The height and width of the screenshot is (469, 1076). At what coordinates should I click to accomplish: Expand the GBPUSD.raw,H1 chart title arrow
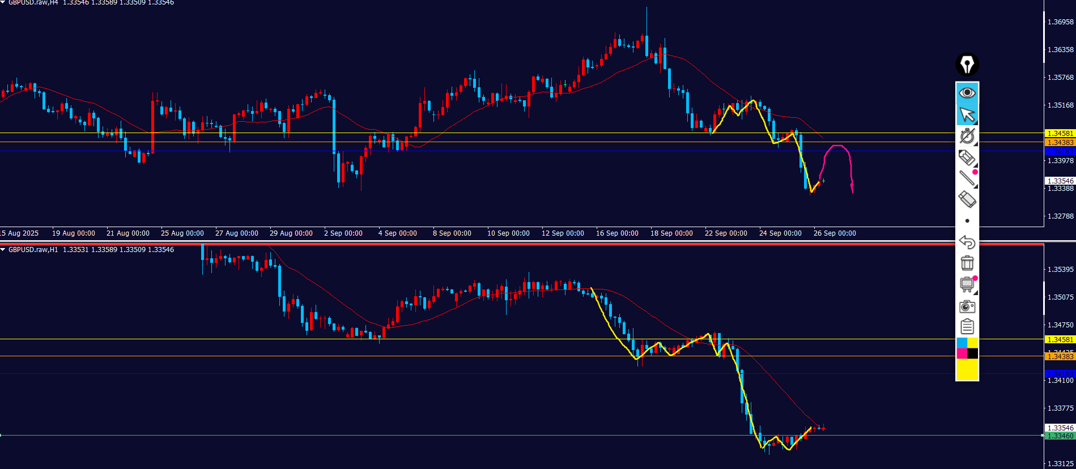(3, 250)
